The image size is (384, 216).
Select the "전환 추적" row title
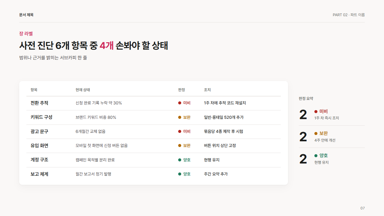(39, 103)
